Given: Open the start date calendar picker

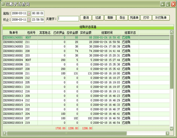Looking at the screenshot, I should (x=29, y=13).
